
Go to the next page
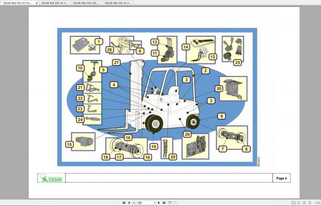pyautogui.click(x=159, y=203)
